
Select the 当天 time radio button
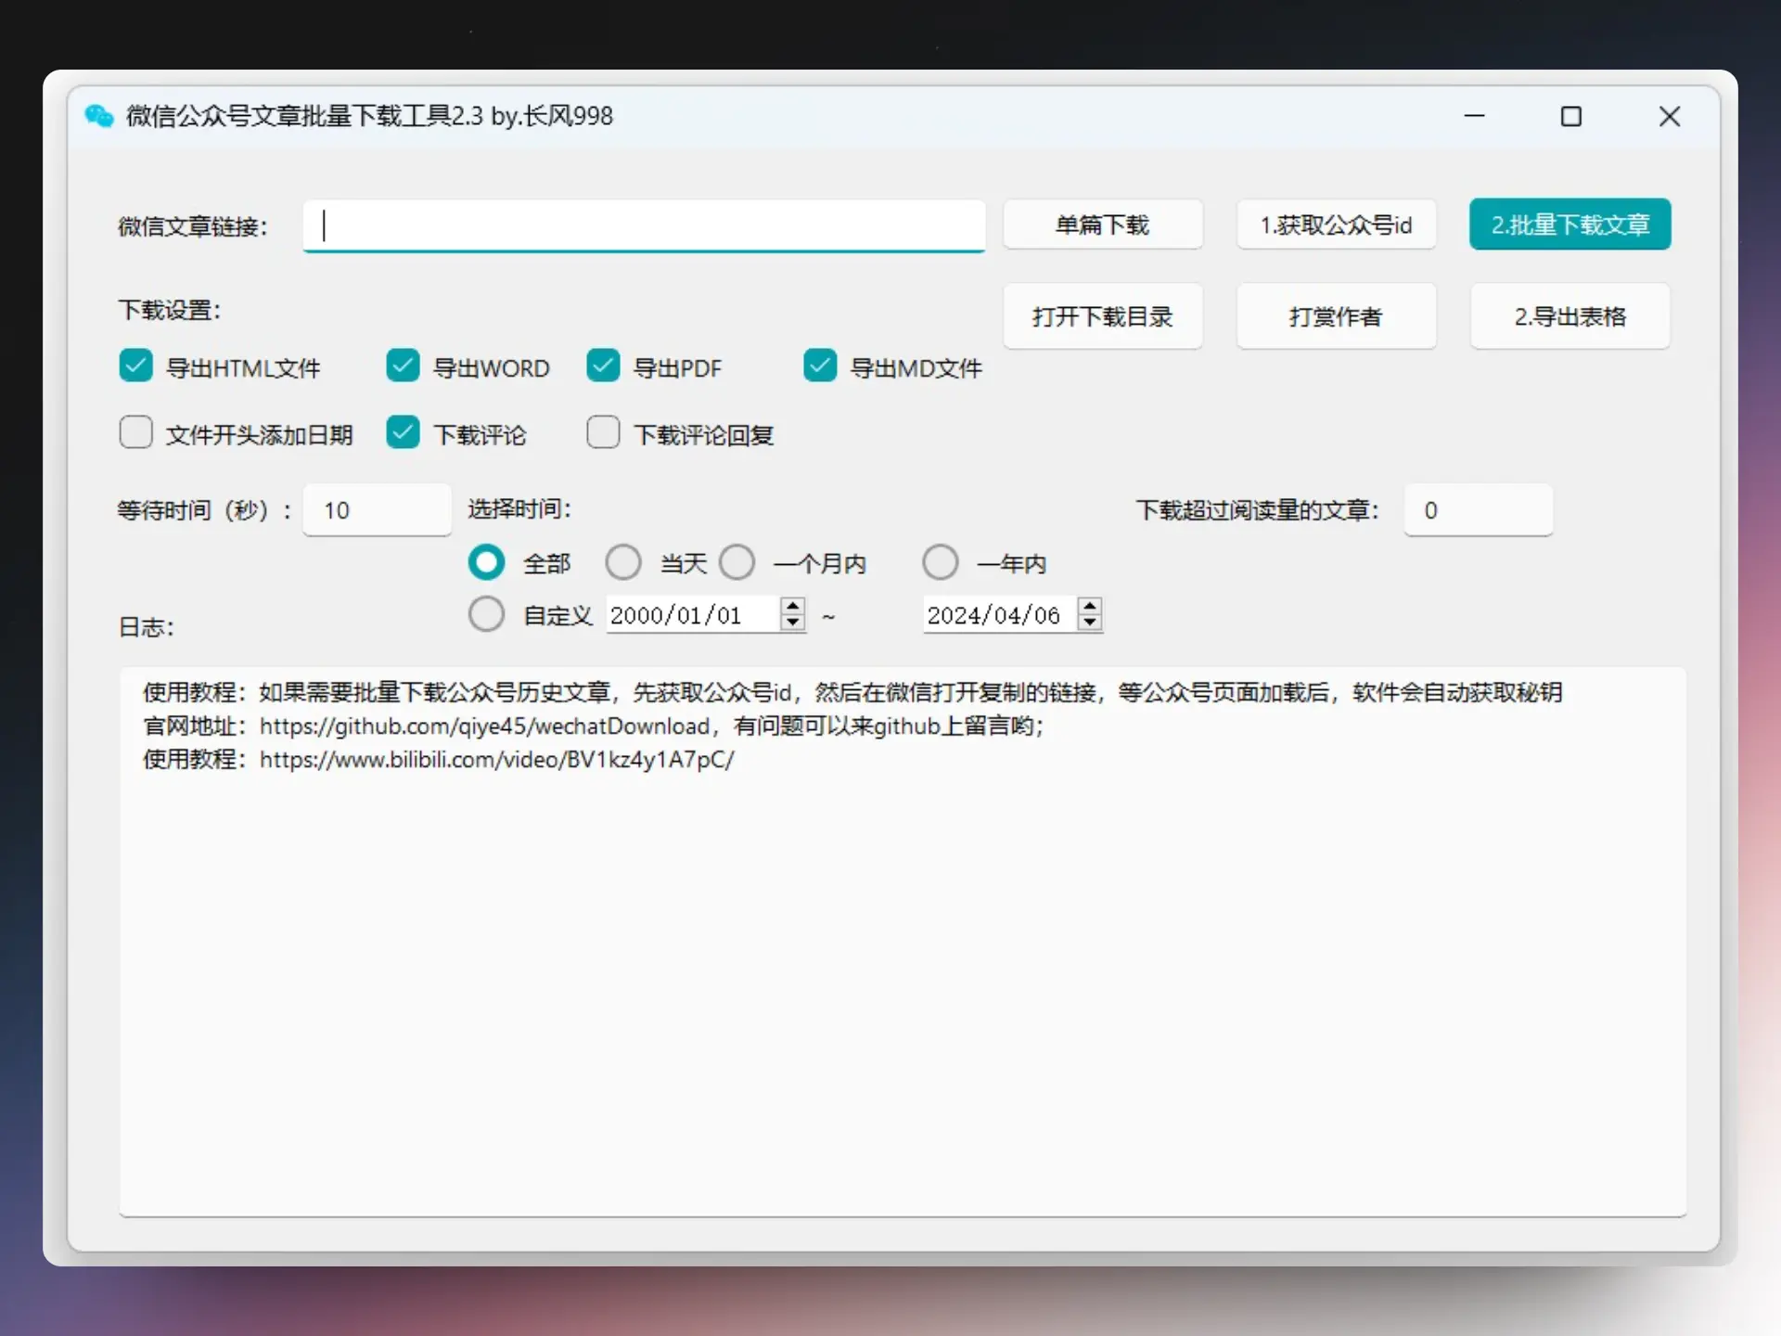tap(623, 562)
